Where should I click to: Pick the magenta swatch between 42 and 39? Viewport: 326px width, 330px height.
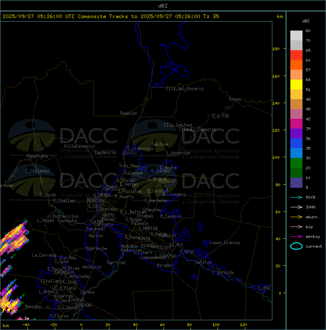pyautogui.click(x=296, y=123)
